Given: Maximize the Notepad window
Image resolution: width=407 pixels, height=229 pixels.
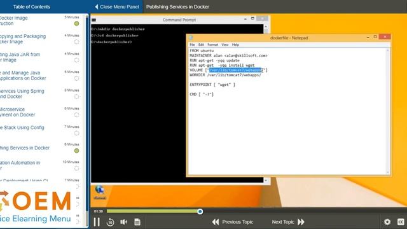Looking at the screenshot, I should 375,37.
